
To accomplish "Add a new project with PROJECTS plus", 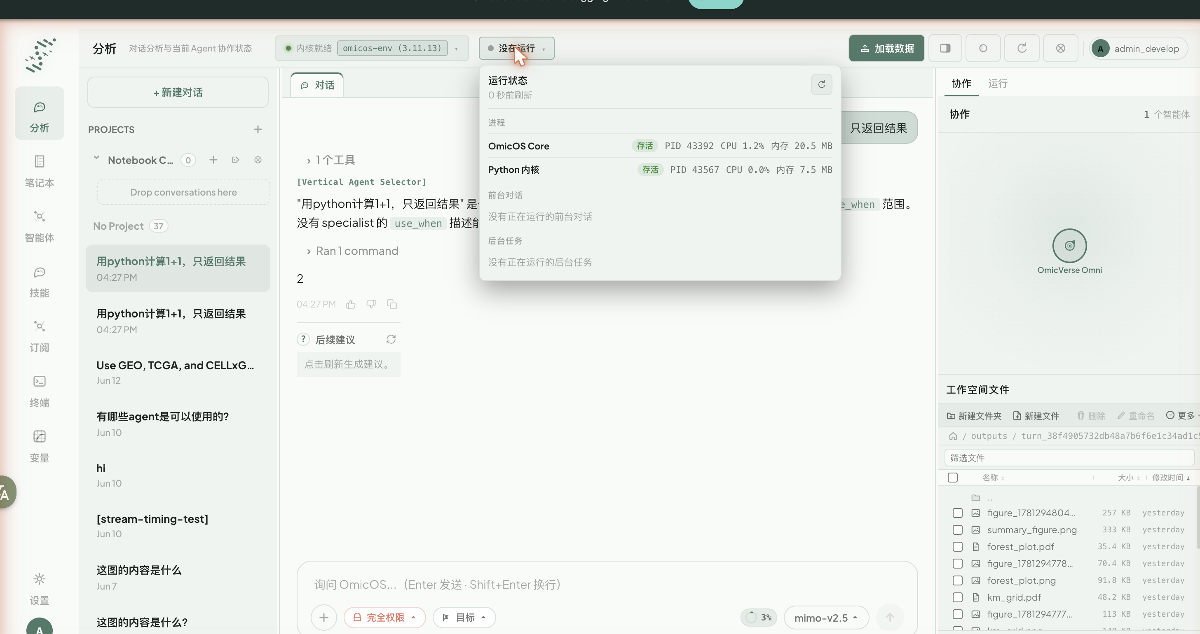I will [x=258, y=129].
